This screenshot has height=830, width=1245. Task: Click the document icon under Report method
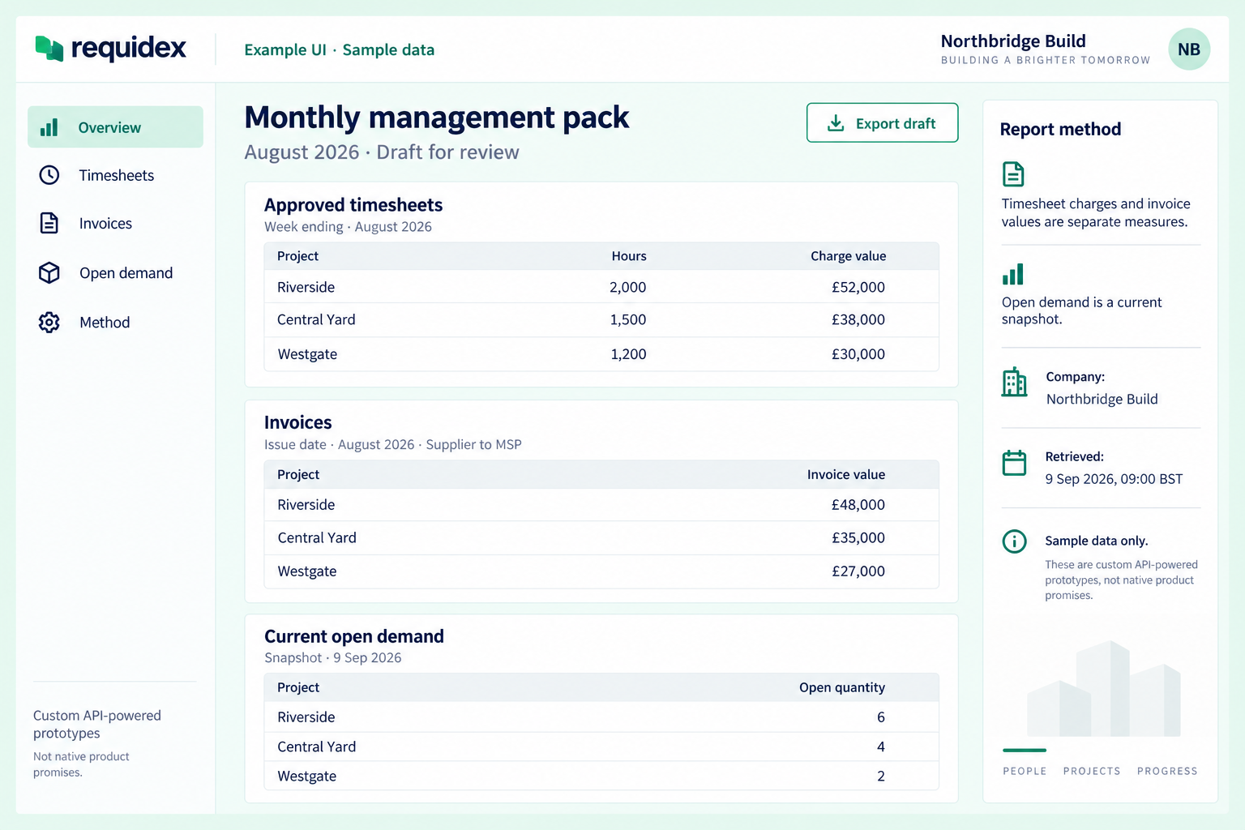point(1013,174)
